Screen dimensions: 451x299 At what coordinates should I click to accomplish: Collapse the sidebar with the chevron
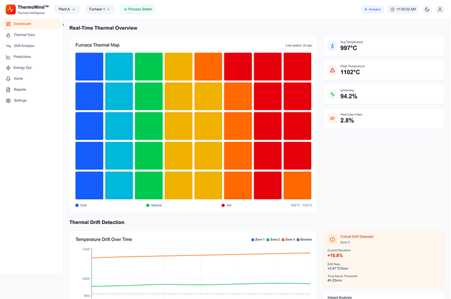click(x=63, y=25)
